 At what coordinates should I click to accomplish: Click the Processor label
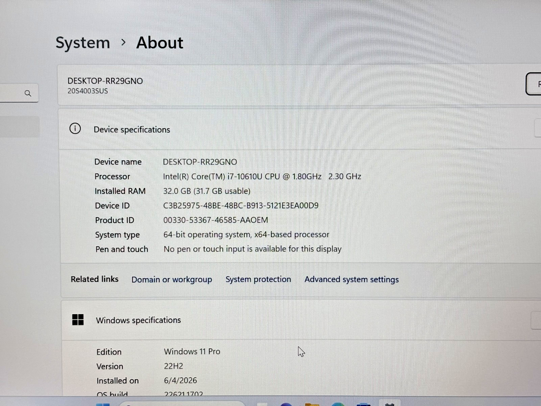click(x=112, y=177)
